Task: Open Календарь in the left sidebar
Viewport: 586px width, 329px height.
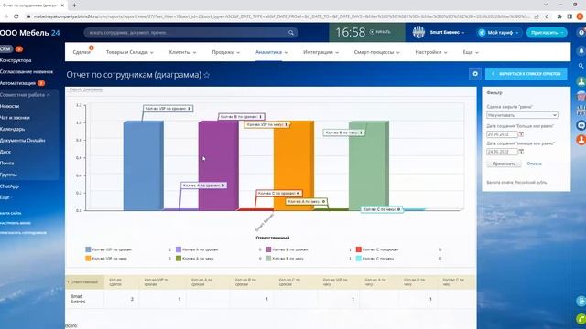Action: point(12,129)
